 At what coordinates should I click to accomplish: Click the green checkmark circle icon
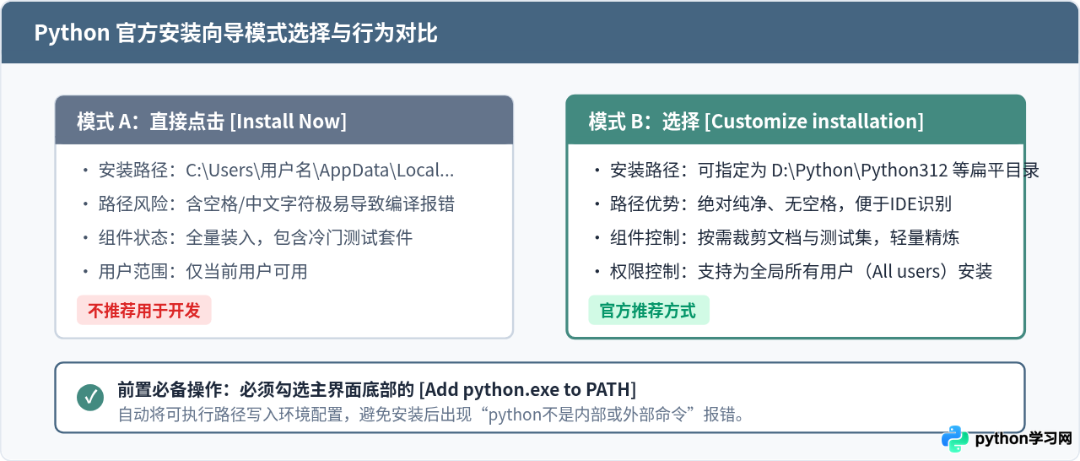[x=90, y=398]
